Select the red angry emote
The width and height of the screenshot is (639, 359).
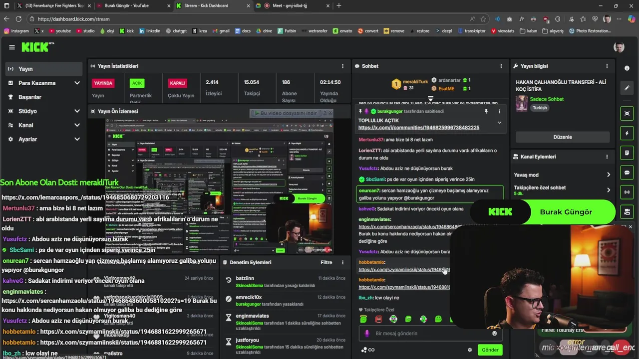(378, 319)
